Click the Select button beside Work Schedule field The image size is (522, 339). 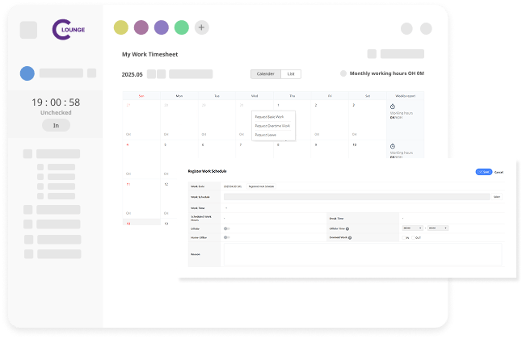(x=497, y=197)
